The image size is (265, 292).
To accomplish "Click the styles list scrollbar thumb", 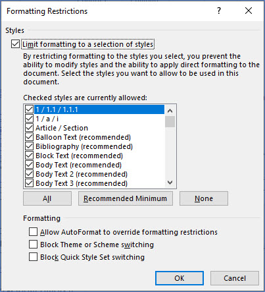I will pos(170,121).
